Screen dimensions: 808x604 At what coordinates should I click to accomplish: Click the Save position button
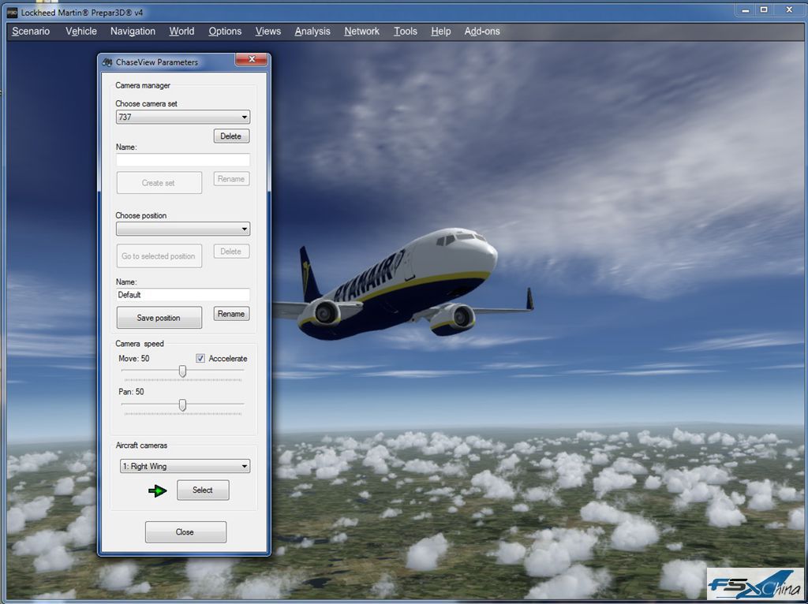pyautogui.click(x=159, y=318)
